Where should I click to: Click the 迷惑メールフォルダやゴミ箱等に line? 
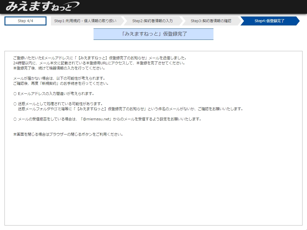(x=130, y=109)
